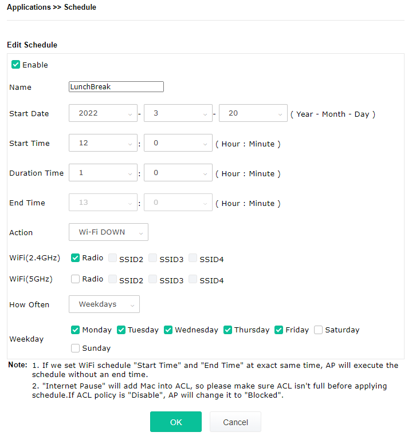
Task: Check the WiFi(5GHz) Radio checkbox
Action: 75,279
